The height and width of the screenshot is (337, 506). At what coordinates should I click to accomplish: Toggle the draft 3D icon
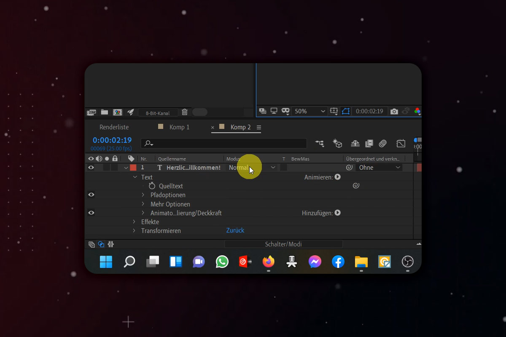coord(337,144)
